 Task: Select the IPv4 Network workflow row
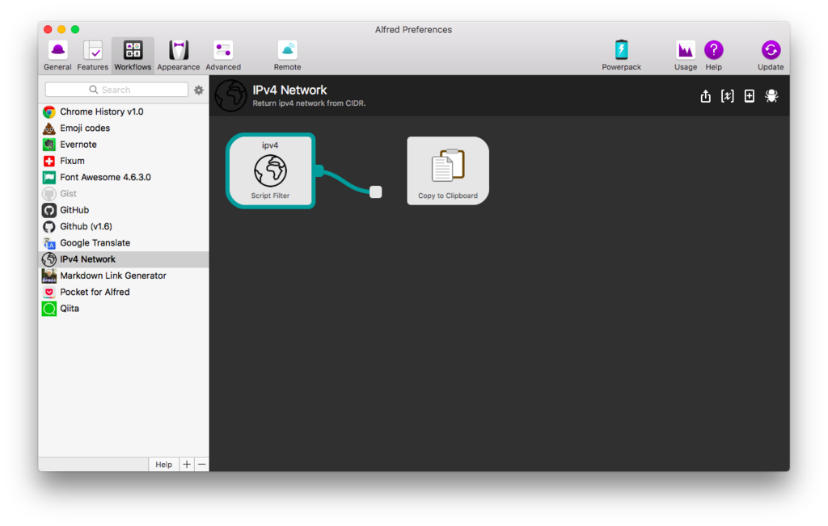[x=124, y=259]
